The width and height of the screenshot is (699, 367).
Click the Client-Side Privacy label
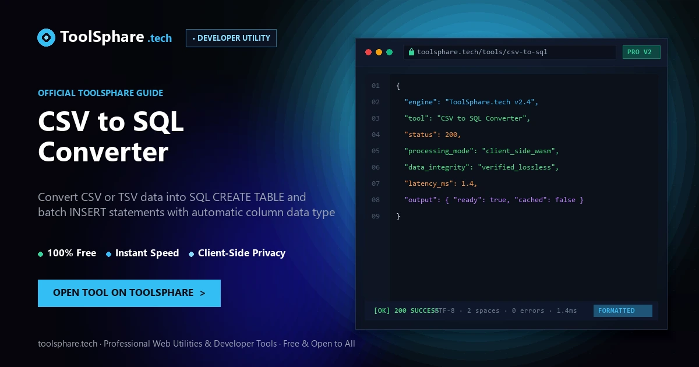click(242, 253)
